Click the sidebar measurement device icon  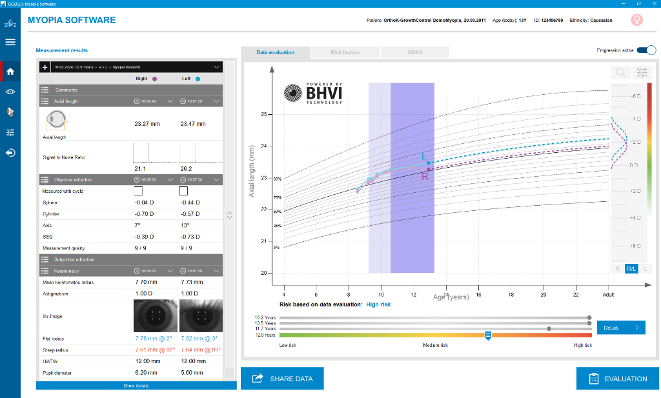[x=10, y=112]
